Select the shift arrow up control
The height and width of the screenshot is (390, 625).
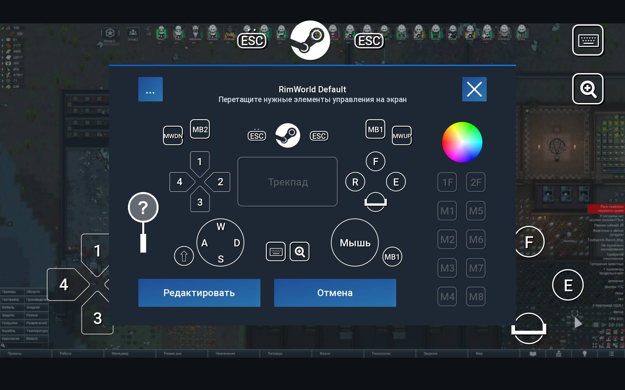pyautogui.click(x=184, y=256)
